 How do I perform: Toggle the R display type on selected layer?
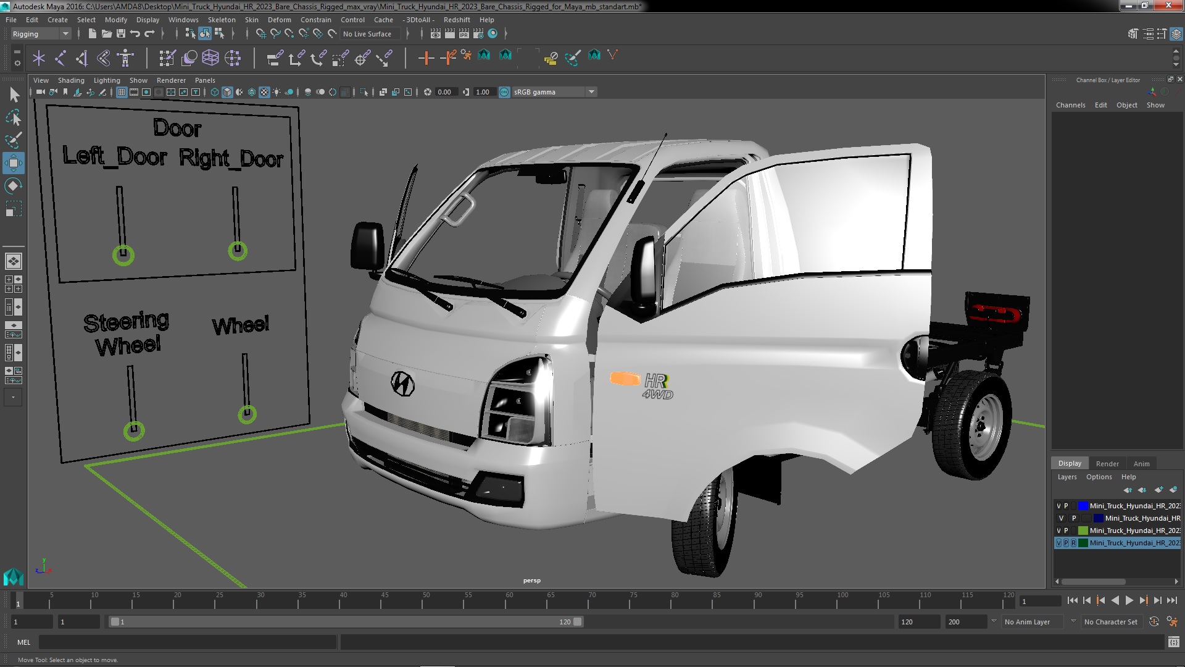1073,543
